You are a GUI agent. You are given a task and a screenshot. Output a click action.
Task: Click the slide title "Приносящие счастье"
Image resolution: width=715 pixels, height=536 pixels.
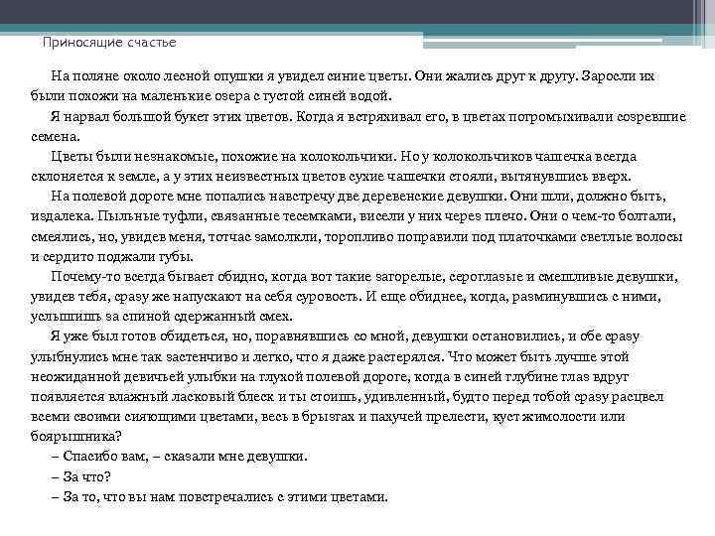click(109, 43)
